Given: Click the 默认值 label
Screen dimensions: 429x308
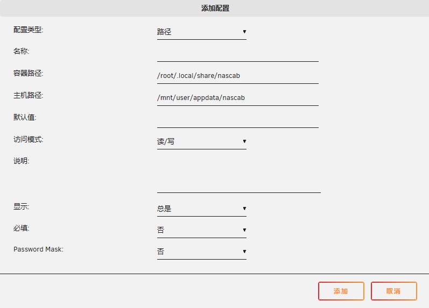Looking at the screenshot, I should click(x=25, y=117).
